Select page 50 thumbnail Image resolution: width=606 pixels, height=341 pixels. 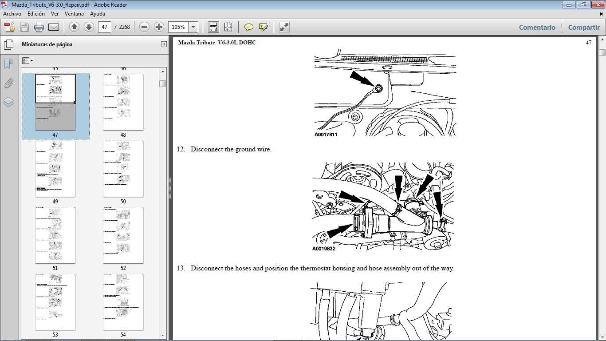tap(123, 169)
